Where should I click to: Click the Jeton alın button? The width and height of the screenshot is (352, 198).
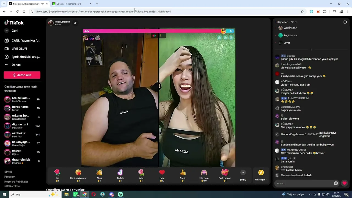point(22,75)
